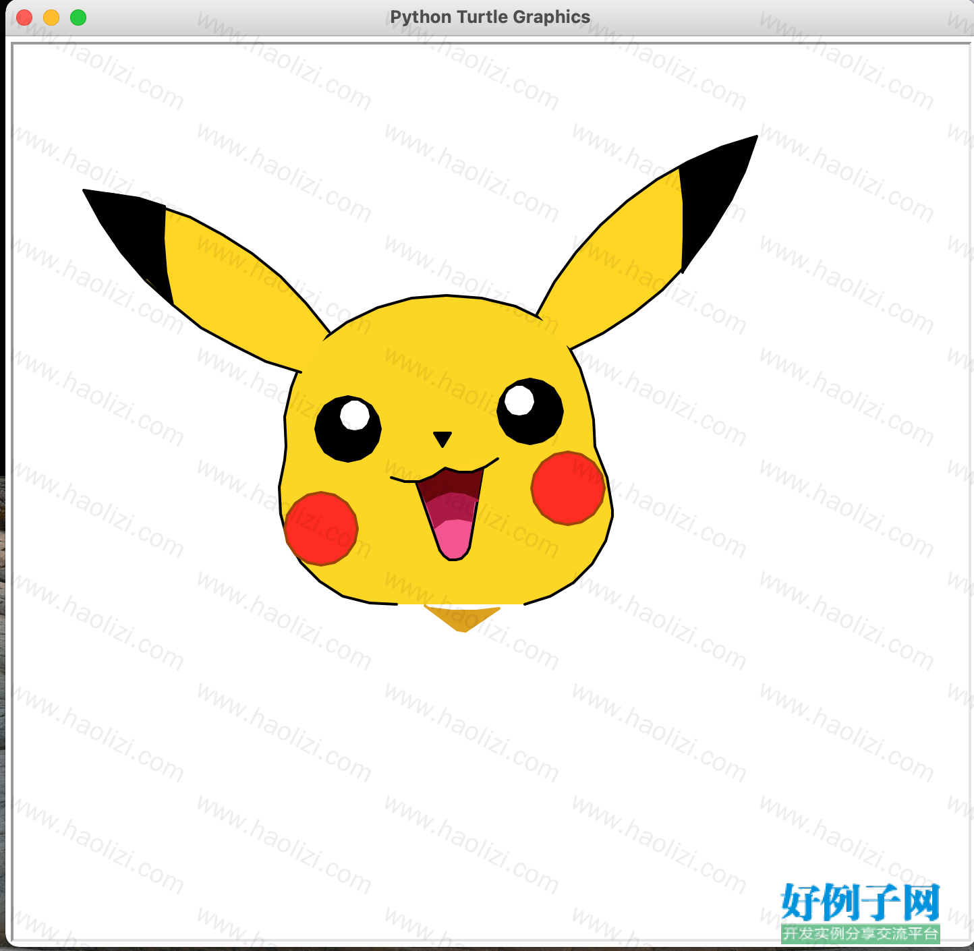Click the 'Python Turtle Graphics' window title
The image size is (974, 951).
(x=490, y=17)
